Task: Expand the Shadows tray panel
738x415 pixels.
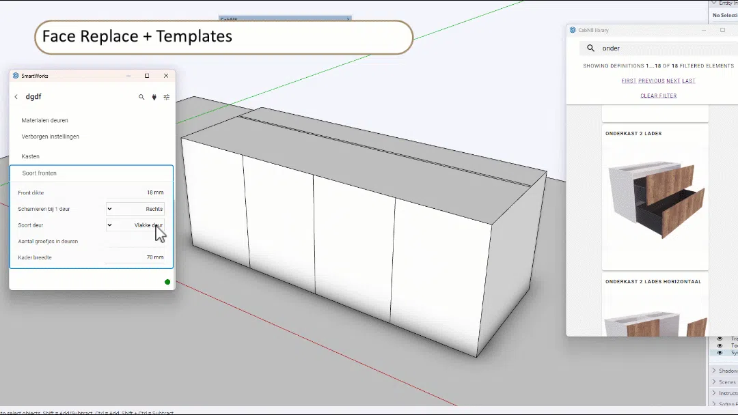Action: click(714, 371)
